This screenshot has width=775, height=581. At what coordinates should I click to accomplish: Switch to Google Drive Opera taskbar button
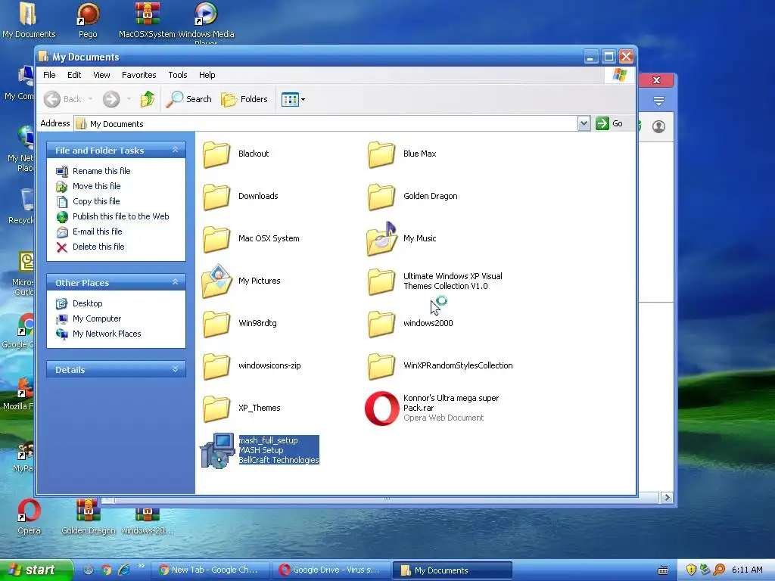[331, 570]
